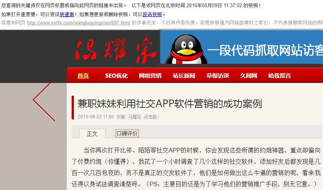The height and width of the screenshot is (190, 323).
Task: Click the author name 冯耀宗 in byline
Action: coord(134,117)
